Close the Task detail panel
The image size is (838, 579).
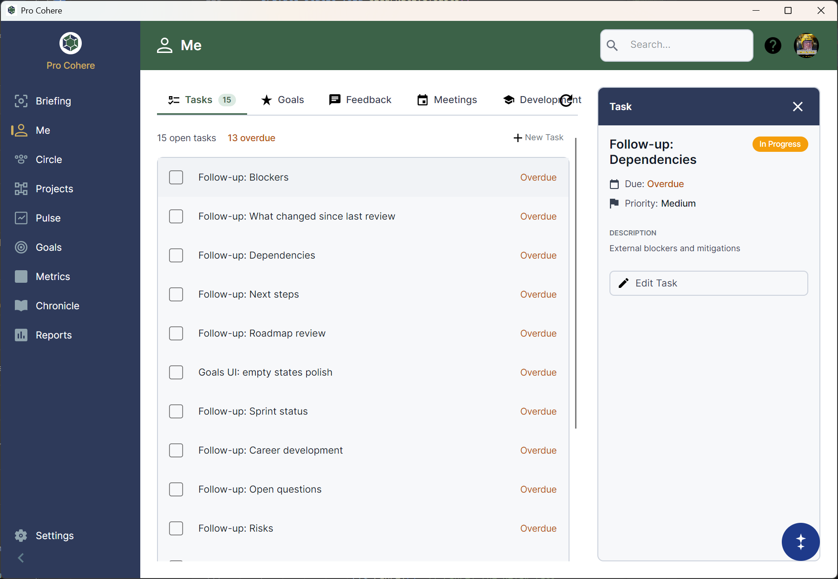pyautogui.click(x=798, y=107)
